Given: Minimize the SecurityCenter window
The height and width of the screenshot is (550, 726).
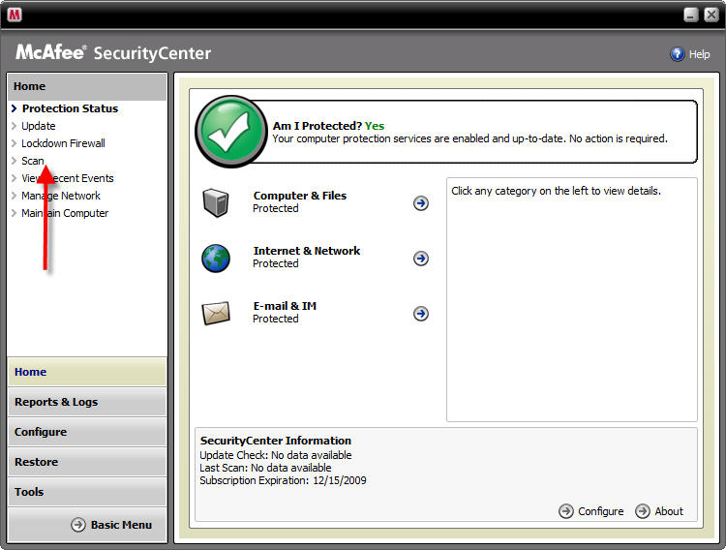Looking at the screenshot, I should 691,15.
